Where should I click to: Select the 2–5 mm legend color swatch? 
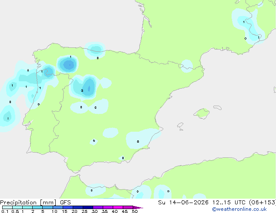(37, 207)
